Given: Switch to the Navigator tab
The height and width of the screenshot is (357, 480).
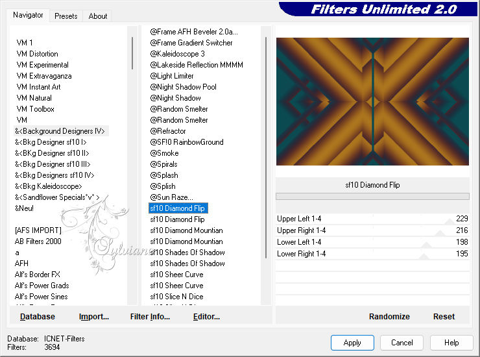Looking at the screenshot, I should point(28,15).
